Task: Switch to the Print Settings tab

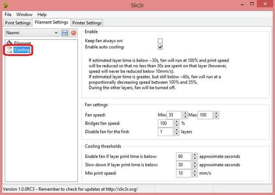Action: point(18,23)
